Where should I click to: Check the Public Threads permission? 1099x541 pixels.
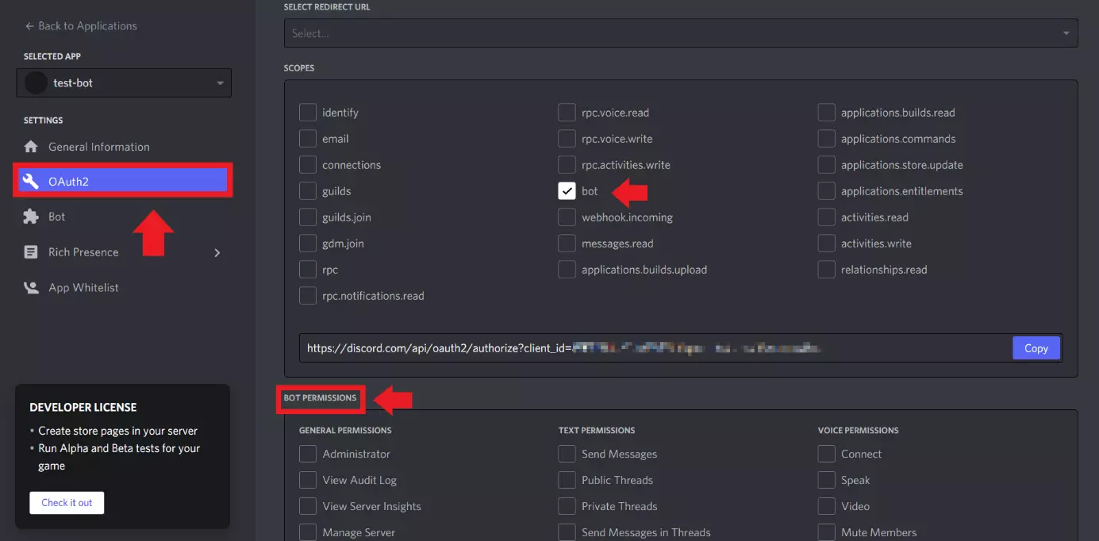(567, 480)
